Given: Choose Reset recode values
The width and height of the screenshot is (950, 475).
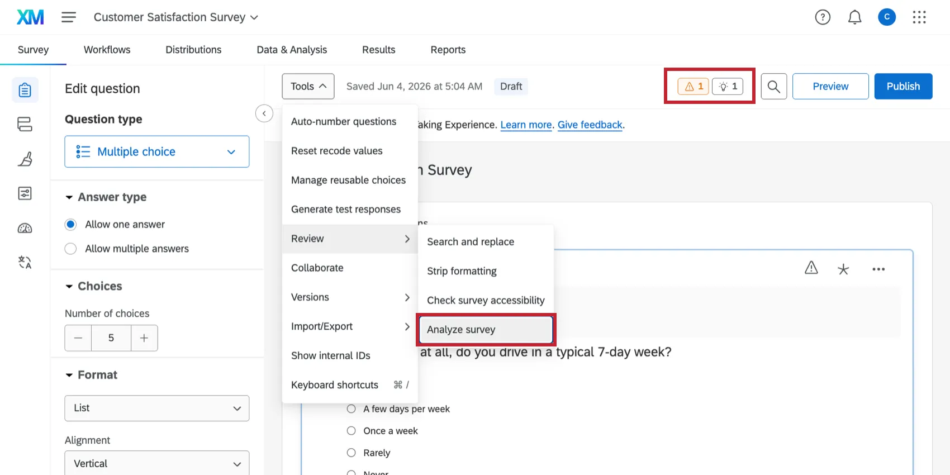Looking at the screenshot, I should point(350,151).
